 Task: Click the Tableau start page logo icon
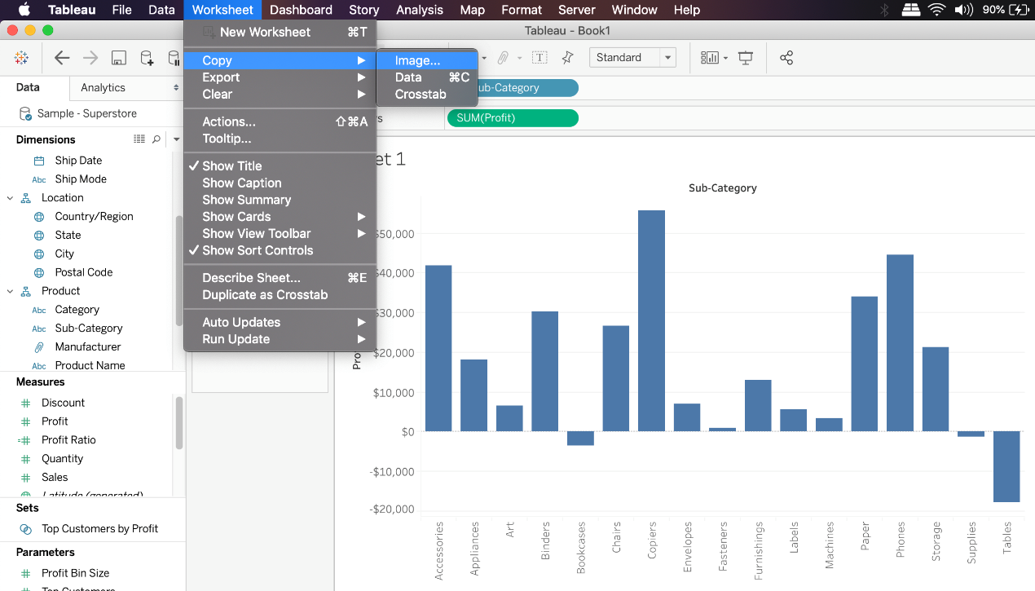22,58
